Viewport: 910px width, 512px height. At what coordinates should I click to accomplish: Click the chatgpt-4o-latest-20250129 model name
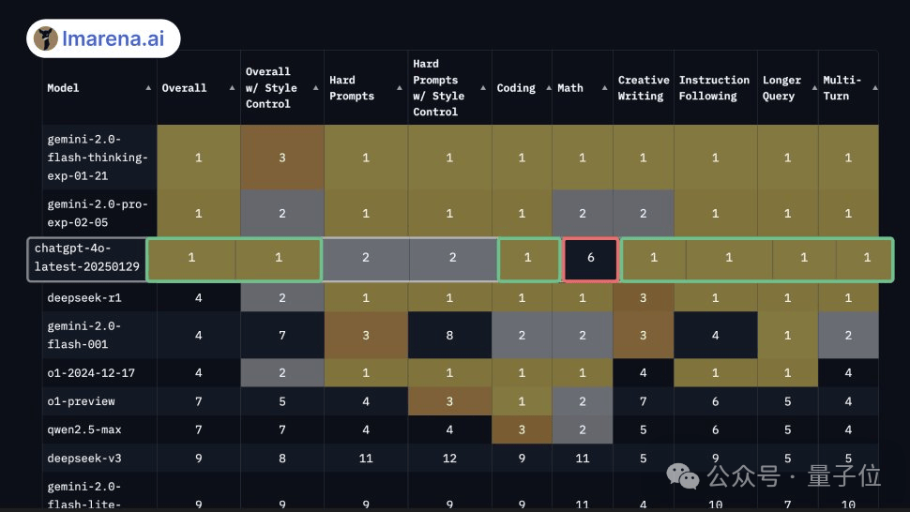[x=87, y=258]
